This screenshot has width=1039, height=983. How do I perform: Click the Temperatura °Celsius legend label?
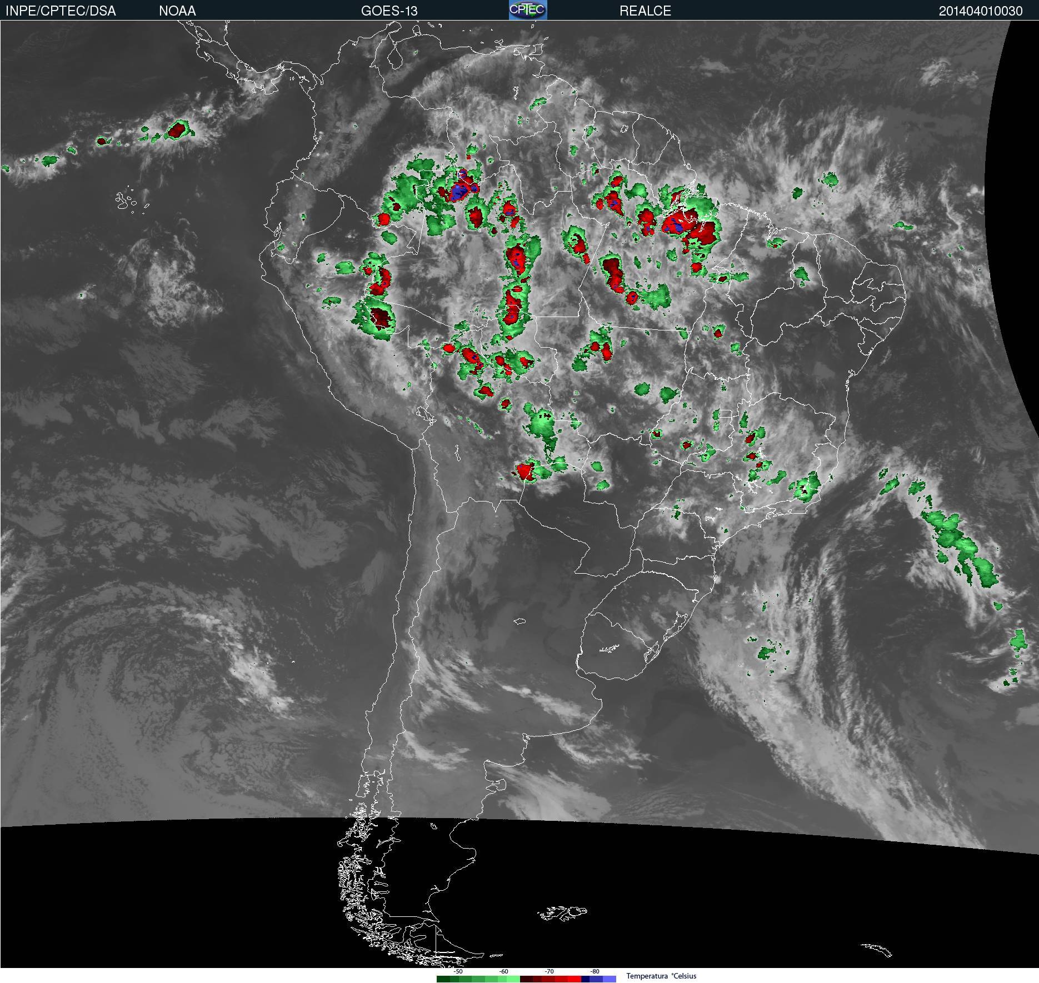coord(661,976)
